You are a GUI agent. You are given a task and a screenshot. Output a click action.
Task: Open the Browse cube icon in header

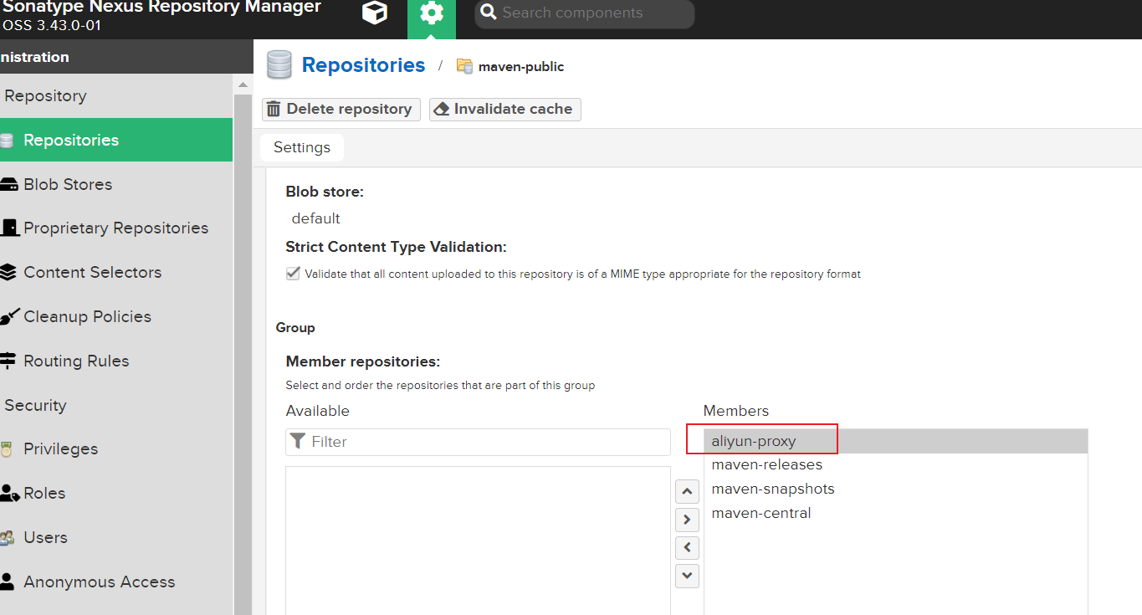(375, 13)
